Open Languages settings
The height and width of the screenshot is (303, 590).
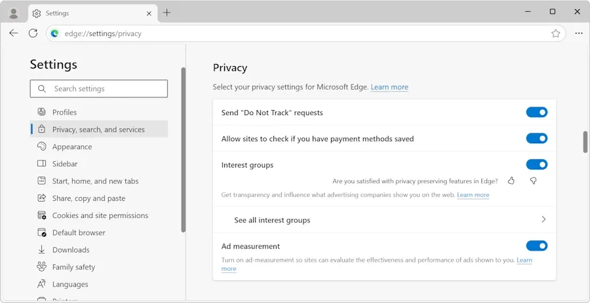coord(98,284)
